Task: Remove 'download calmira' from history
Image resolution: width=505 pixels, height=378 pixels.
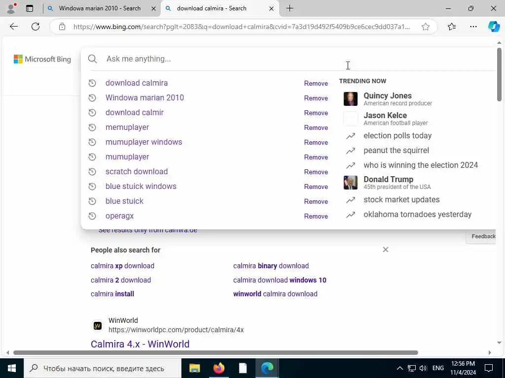Action: 316,83
